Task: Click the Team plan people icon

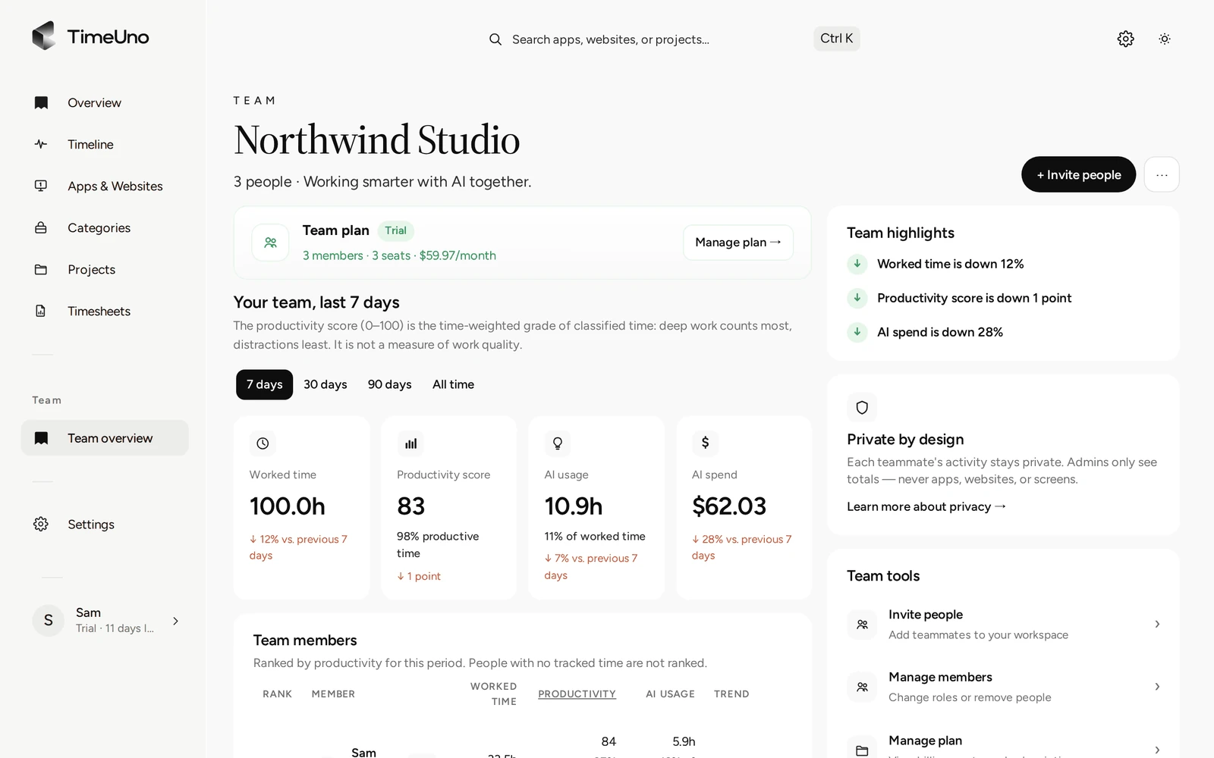Action: pos(271,243)
